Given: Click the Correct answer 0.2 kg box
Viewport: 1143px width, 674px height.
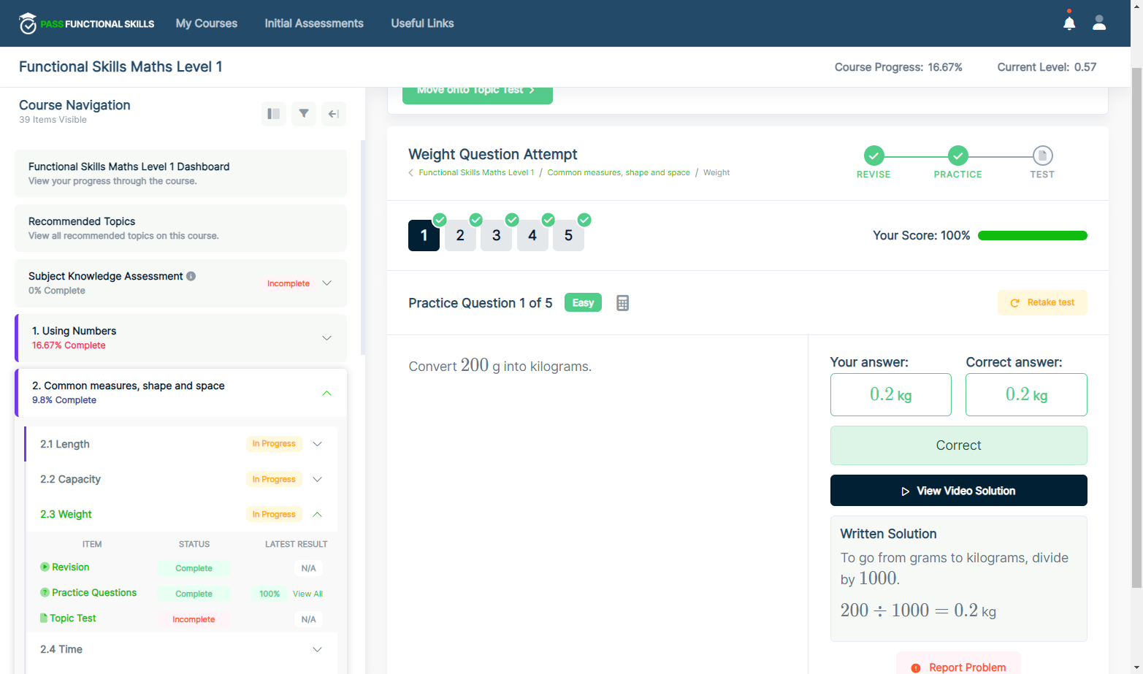Looking at the screenshot, I should tap(1026, 395).
